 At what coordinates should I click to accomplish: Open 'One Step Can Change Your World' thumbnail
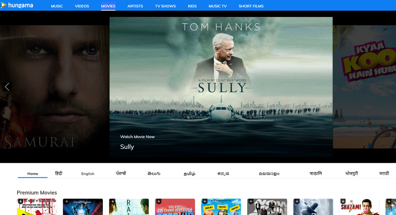(175, 207)
